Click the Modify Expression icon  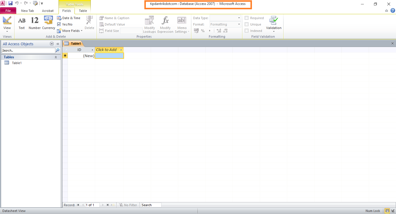click(165, 21)
